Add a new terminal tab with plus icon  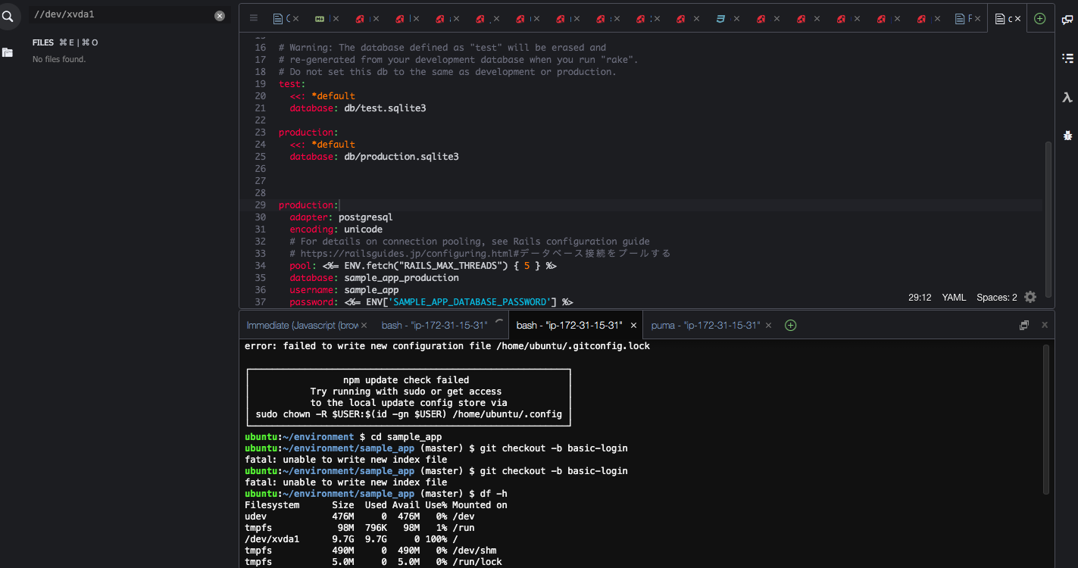point(790,325)
